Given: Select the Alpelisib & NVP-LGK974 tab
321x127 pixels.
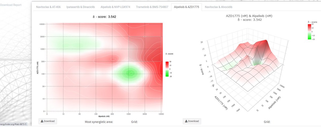Looking at the screenshot, I should point(115,7).
